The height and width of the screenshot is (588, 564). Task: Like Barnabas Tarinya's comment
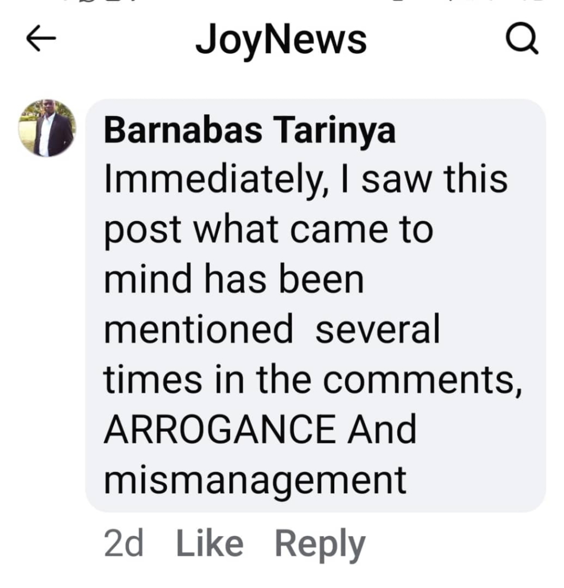210,543
